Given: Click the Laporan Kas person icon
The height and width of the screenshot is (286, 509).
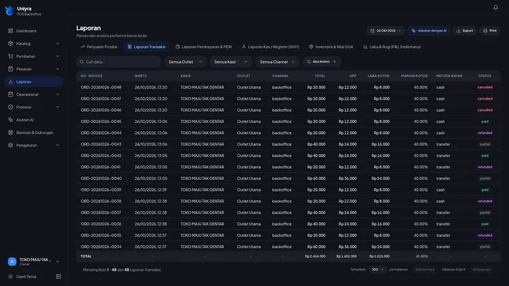Looking at the screenshot, I should [x=244, y=47].
